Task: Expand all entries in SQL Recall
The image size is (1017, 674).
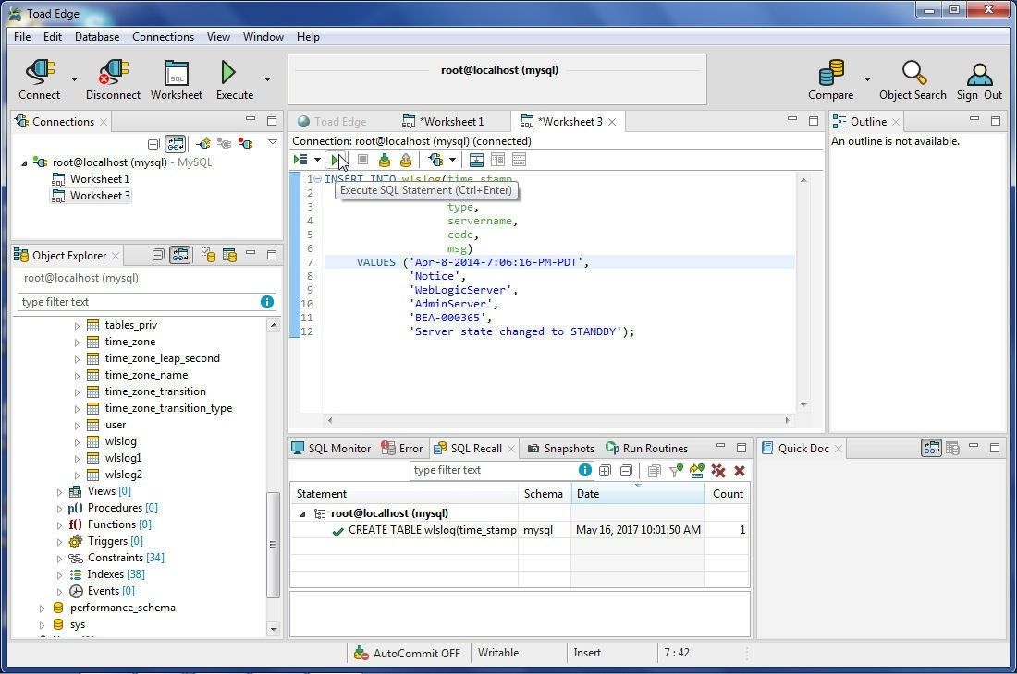Action: click(605, 471)
